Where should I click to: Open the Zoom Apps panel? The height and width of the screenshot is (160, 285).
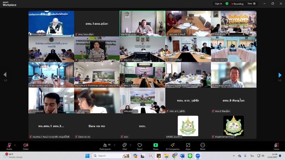pos(188,146)
